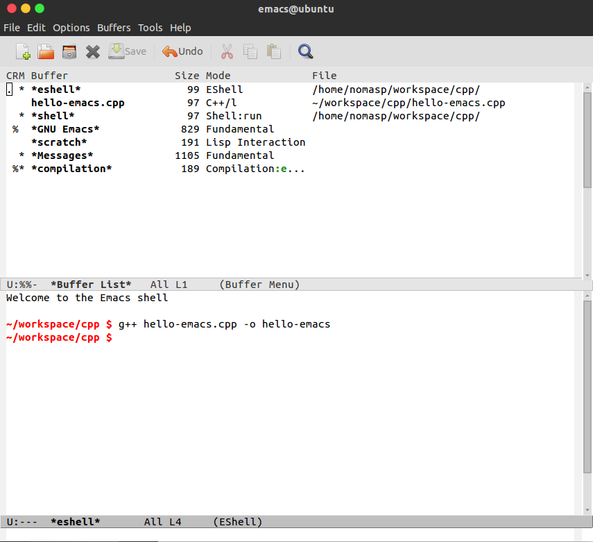Click the empty eshell prompt on the last line

point(59,337)
